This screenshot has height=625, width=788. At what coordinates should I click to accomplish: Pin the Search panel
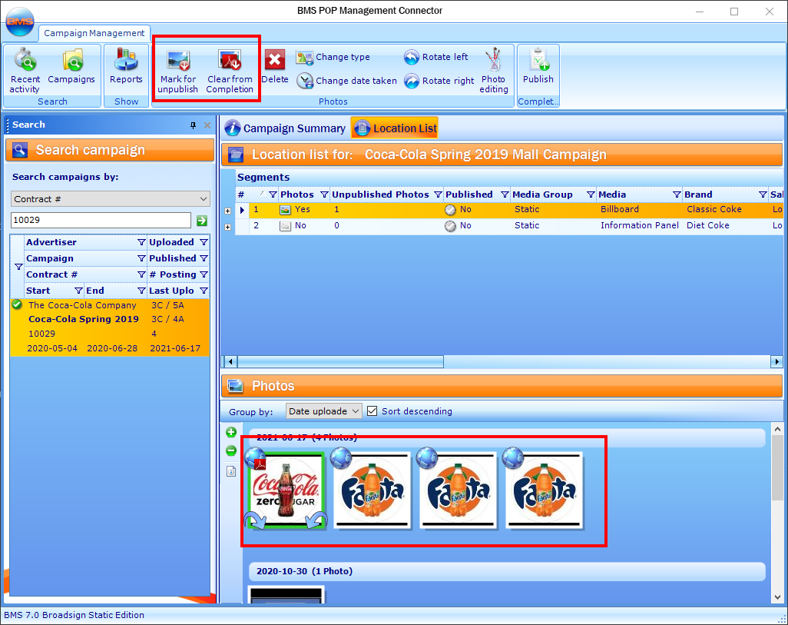pos(193,125)
